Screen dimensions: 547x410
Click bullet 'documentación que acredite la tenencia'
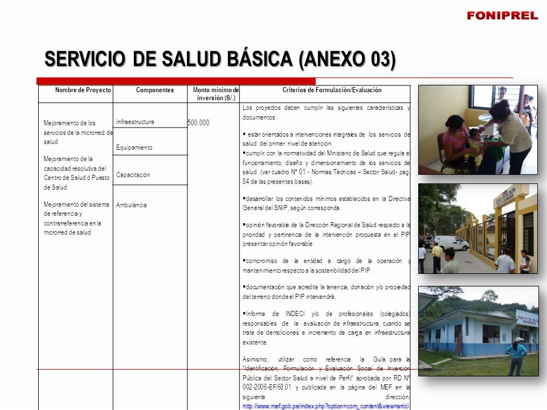click(x=326, y=292)
